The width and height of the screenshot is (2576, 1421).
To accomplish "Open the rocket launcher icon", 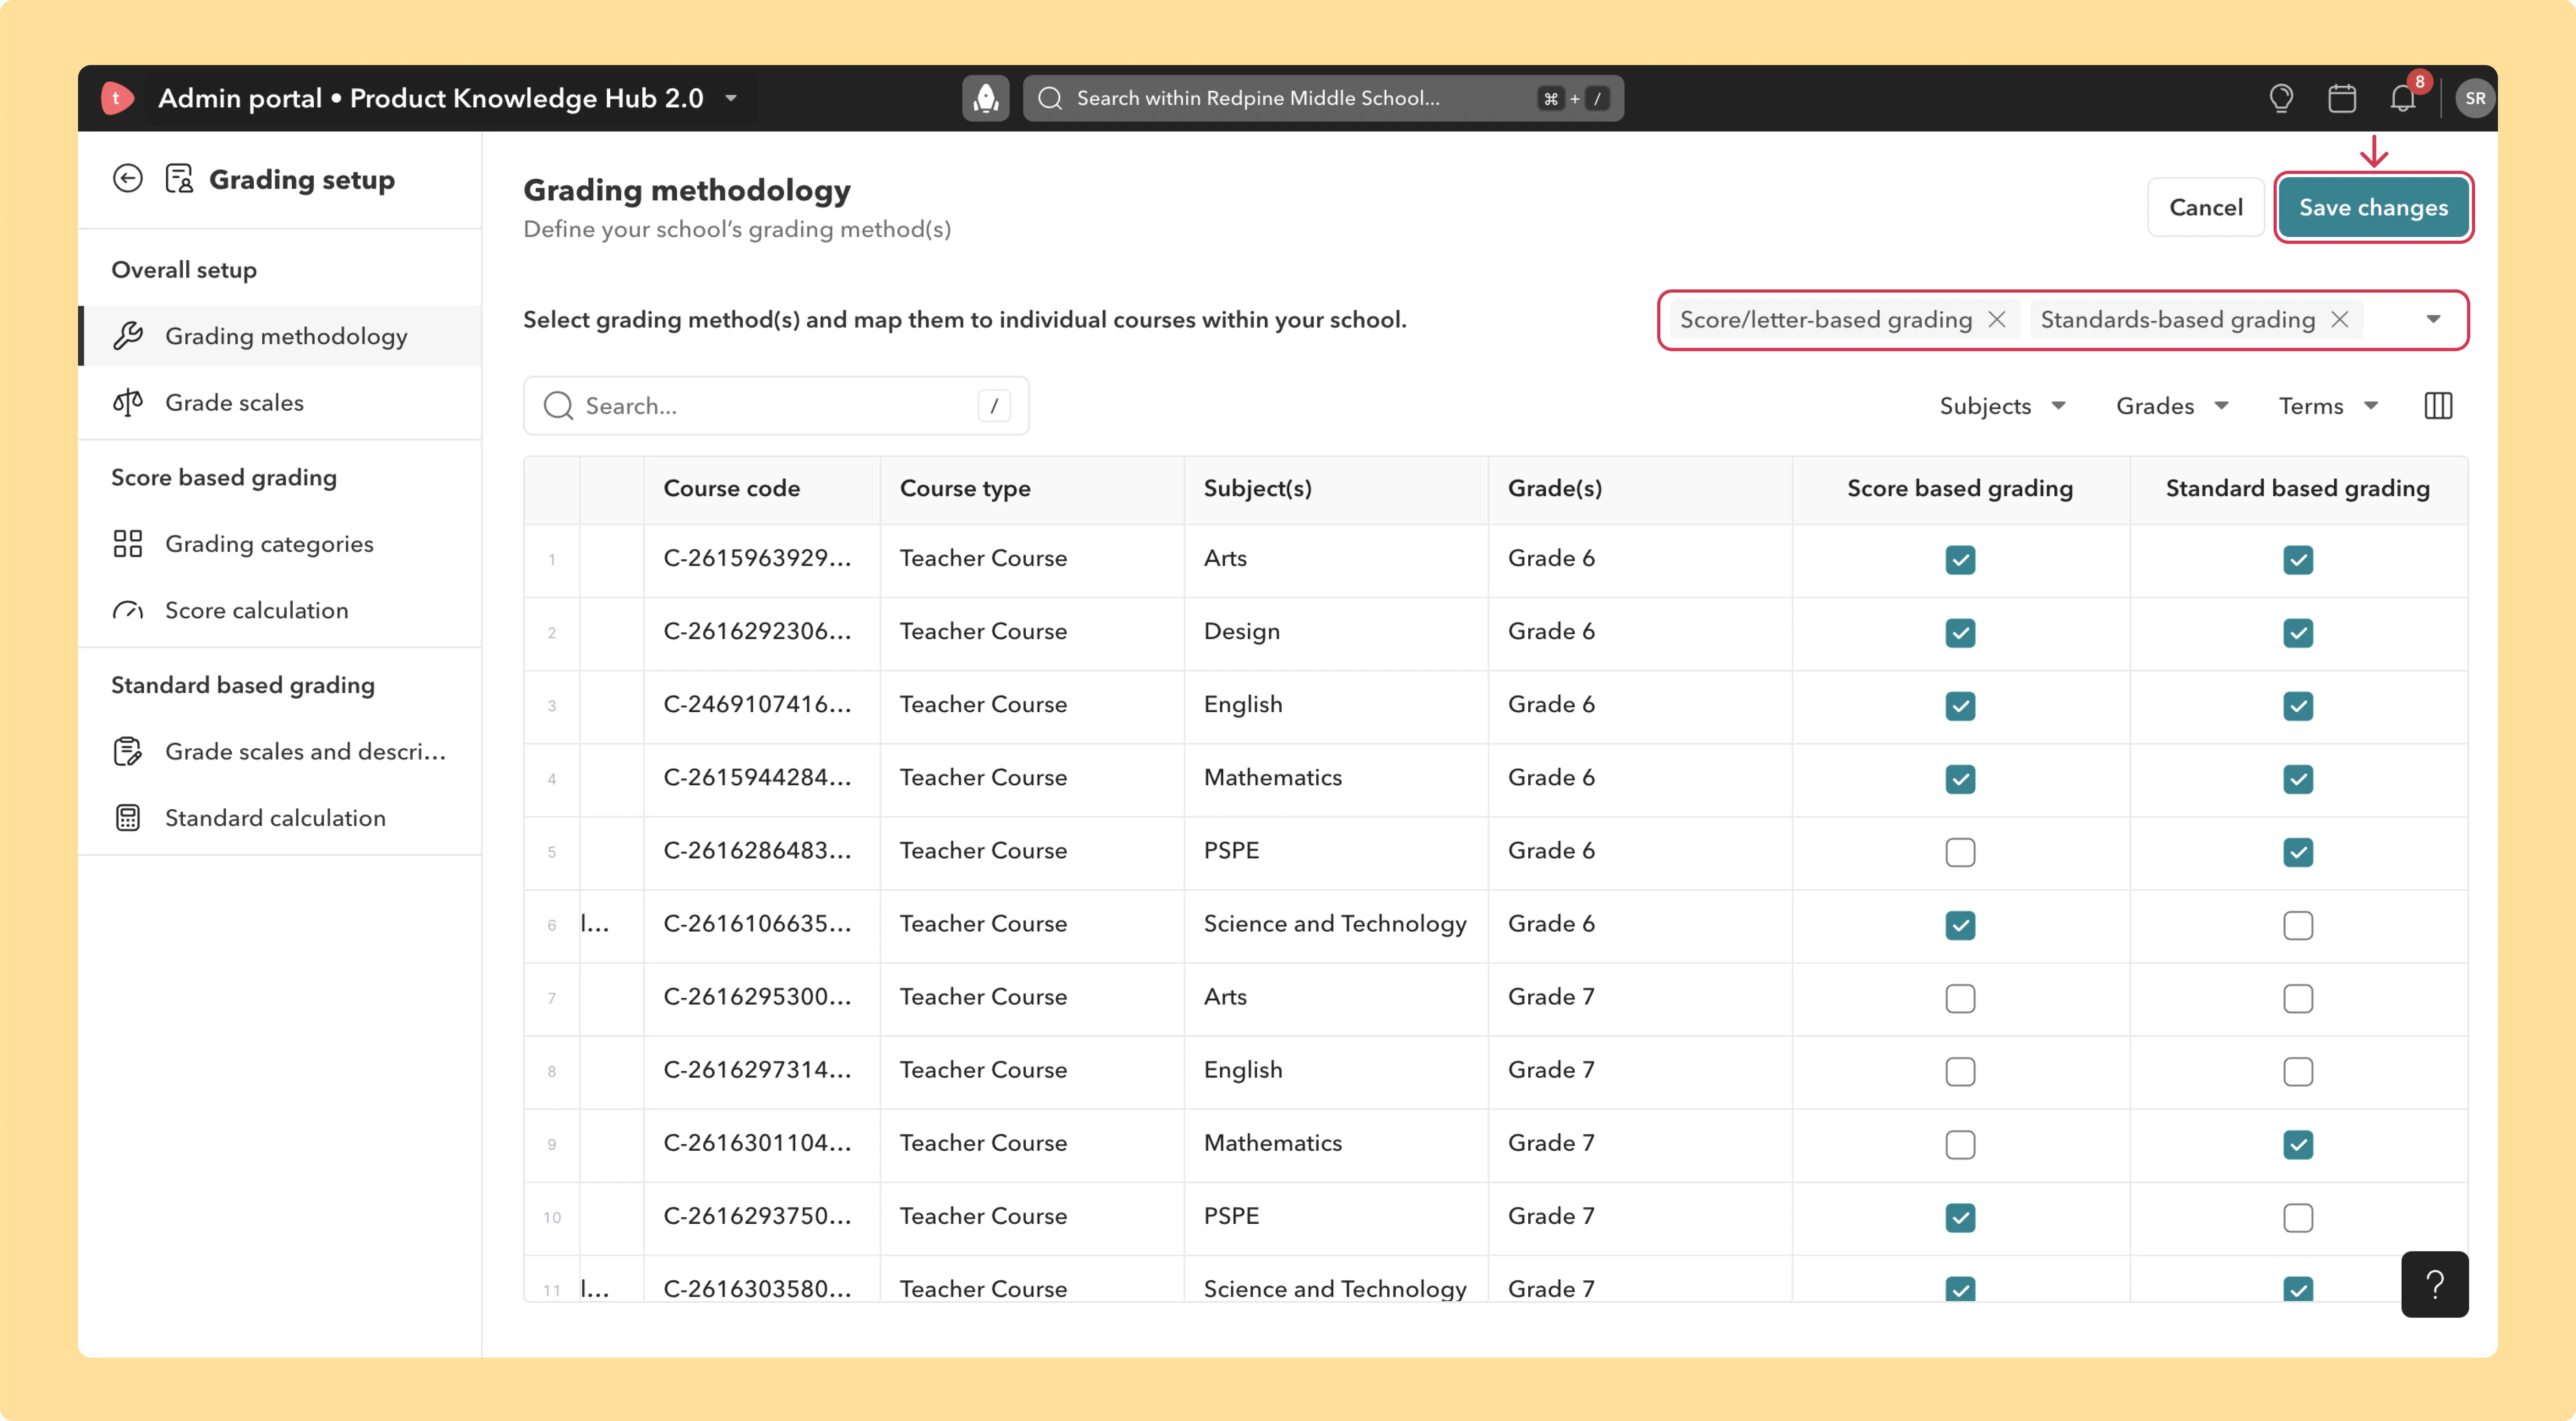I will [985, 98].
